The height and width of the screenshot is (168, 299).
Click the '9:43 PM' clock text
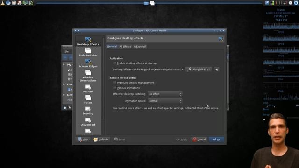(x=281, y=20)
